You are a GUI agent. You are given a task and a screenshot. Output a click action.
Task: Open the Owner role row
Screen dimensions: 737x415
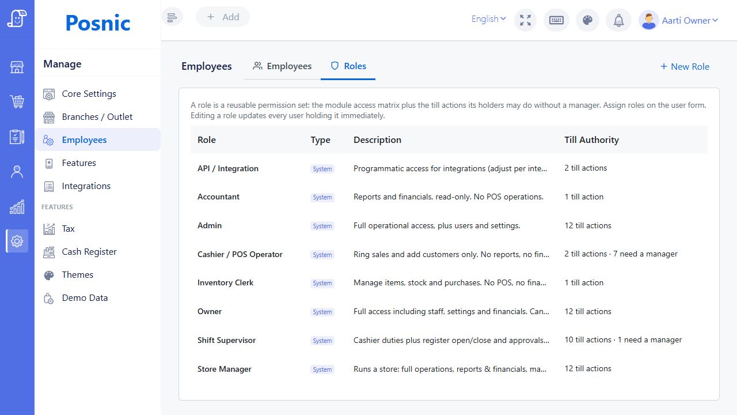pyautogui.click(x=449, y=311)
